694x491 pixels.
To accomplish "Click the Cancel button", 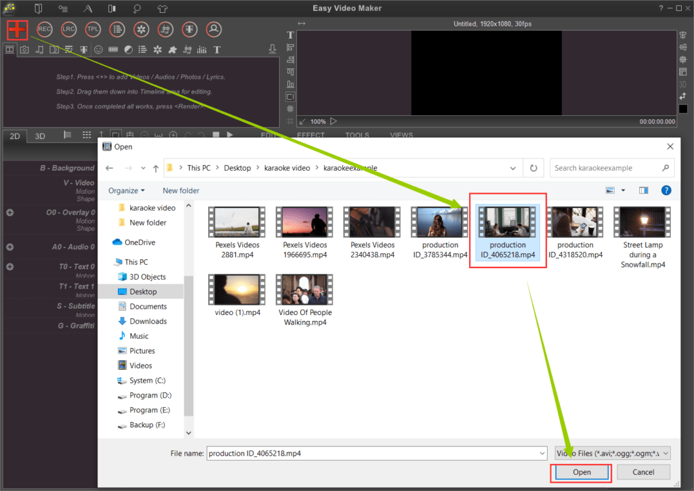I will pos(642,472).
